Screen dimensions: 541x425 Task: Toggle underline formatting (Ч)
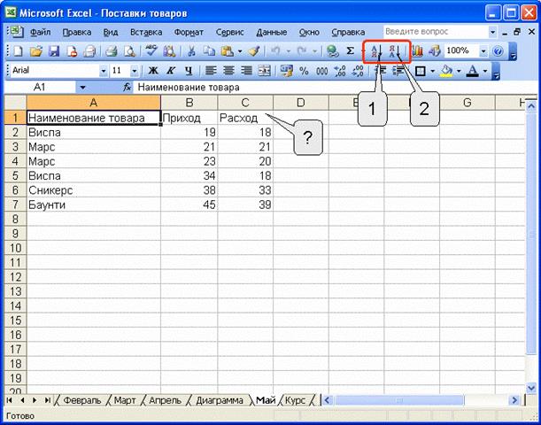pyautogui.click(x=188, y=71)
